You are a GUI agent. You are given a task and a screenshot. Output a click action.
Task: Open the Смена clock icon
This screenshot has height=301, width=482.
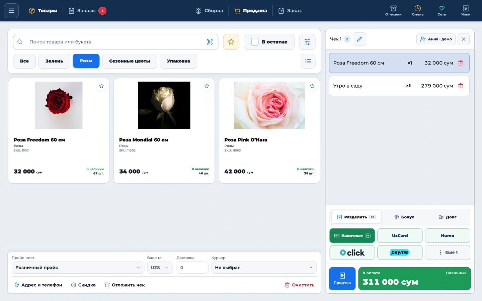pyautogui.click(x=417, y=11)
